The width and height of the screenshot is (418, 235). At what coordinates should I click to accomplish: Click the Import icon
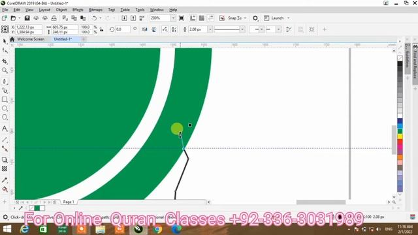[124, 18]
